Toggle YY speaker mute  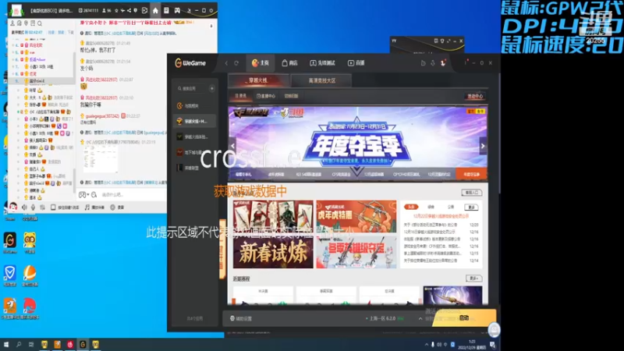tap(24, 207)
